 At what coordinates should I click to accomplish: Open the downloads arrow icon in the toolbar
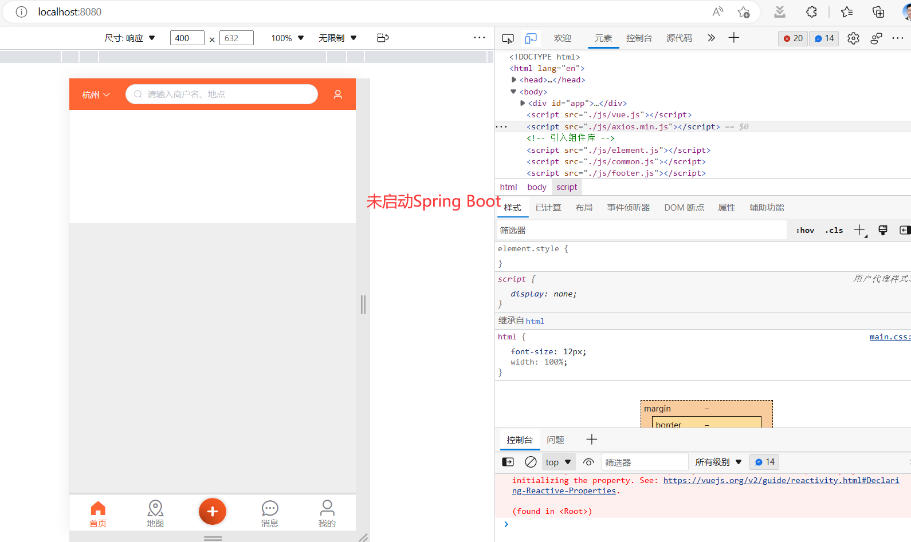click(x=780, y=12)
